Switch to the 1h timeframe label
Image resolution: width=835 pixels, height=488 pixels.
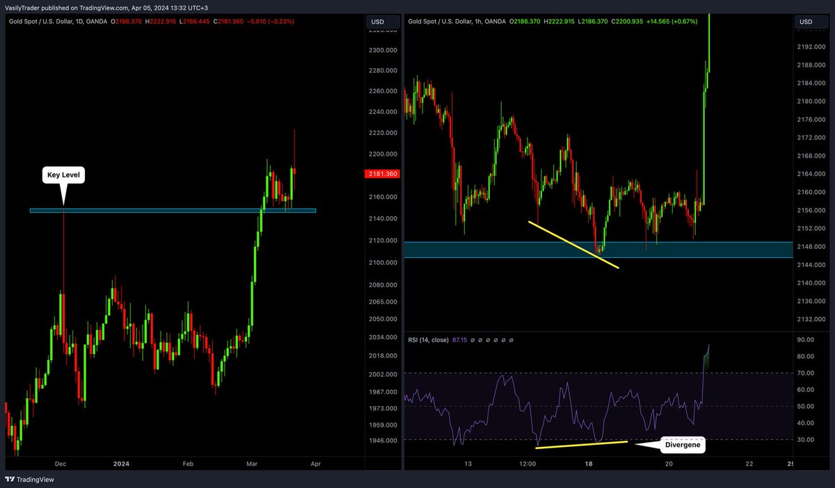pyautogui.click(x=476, y=22)
